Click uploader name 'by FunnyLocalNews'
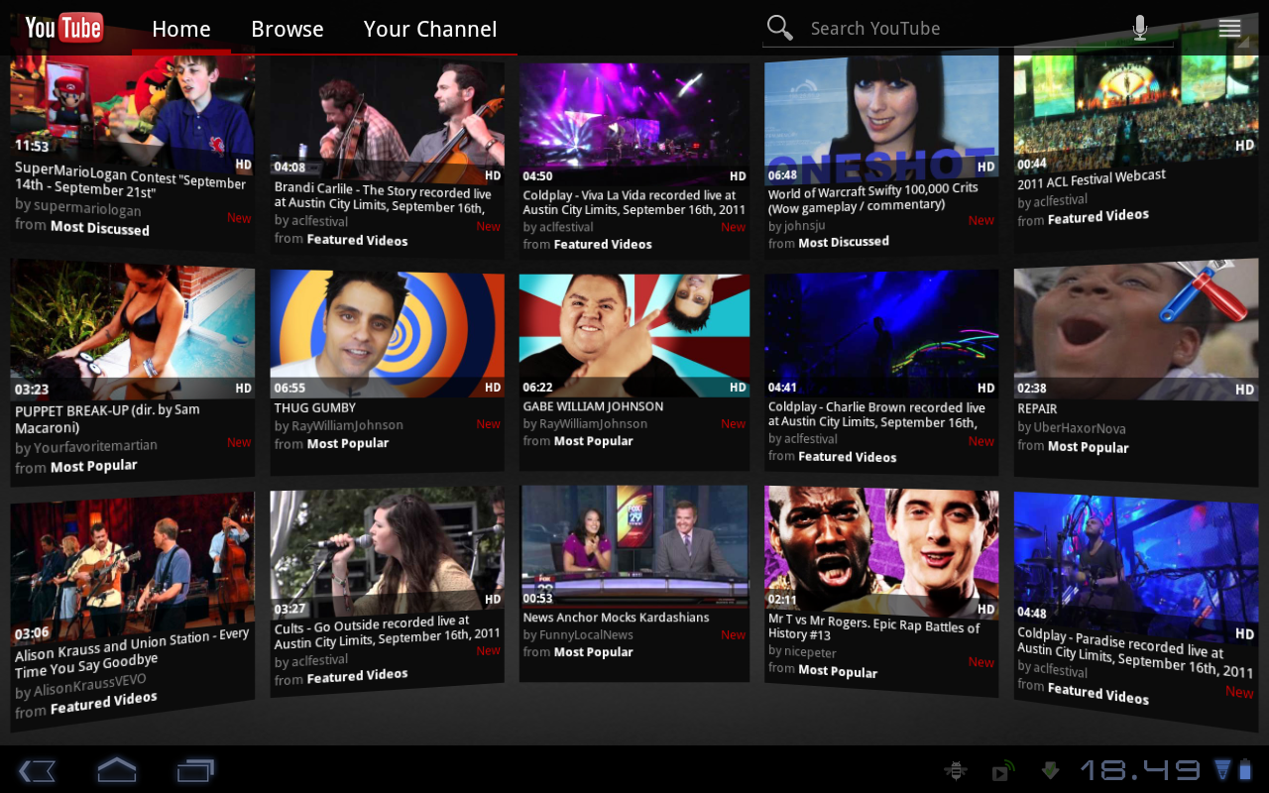Viewport: 1269px width, 793px height. coord(578,634)
